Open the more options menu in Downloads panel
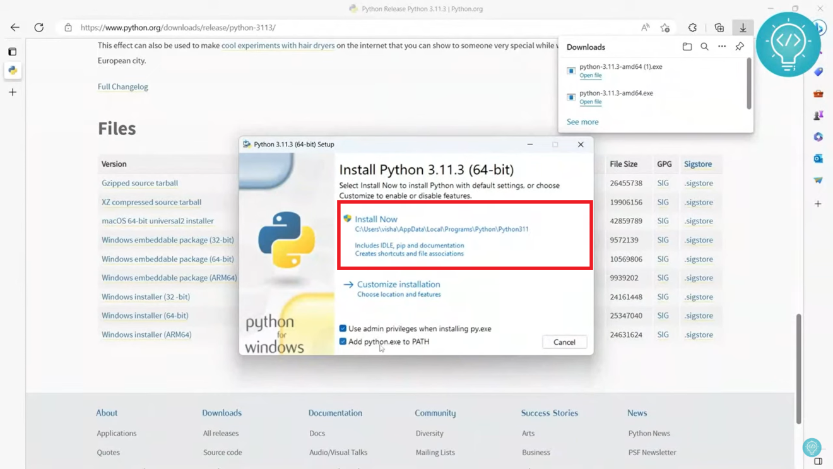This screenshot has height=469, width=833. pos(722,46)
